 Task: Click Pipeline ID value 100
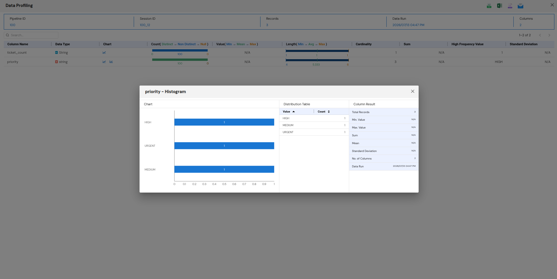[13, 25]
